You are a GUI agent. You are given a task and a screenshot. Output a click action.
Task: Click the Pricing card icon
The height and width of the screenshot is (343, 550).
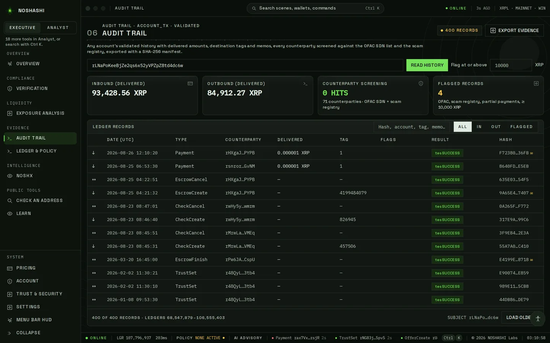(x=10, y=268)
